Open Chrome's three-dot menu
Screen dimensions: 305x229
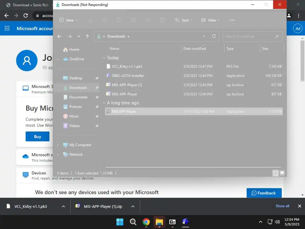(298, 16)
